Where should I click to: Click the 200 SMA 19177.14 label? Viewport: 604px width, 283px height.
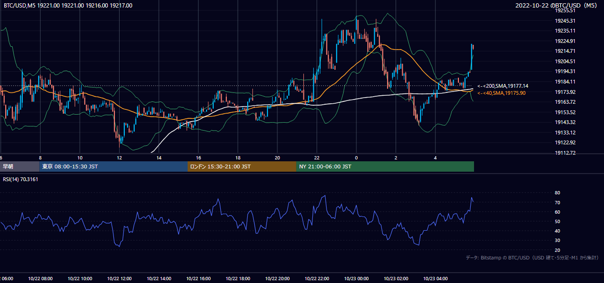(503, 86)
